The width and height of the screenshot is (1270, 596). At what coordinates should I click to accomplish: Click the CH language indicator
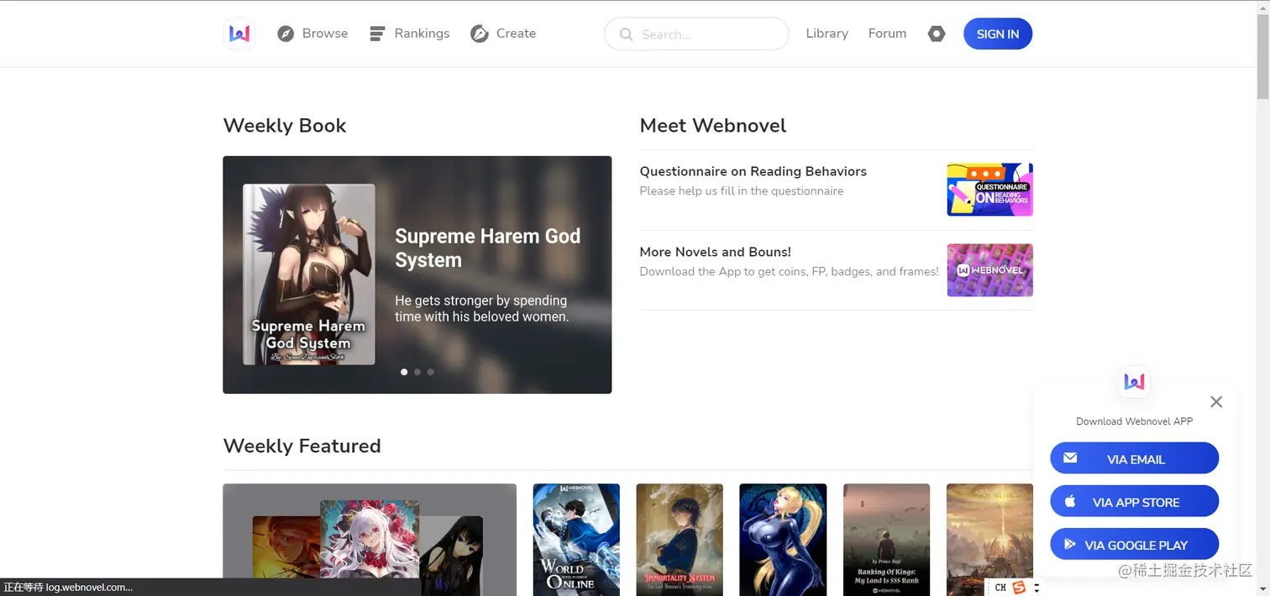pyautogui.click(x=1000, y=588)
